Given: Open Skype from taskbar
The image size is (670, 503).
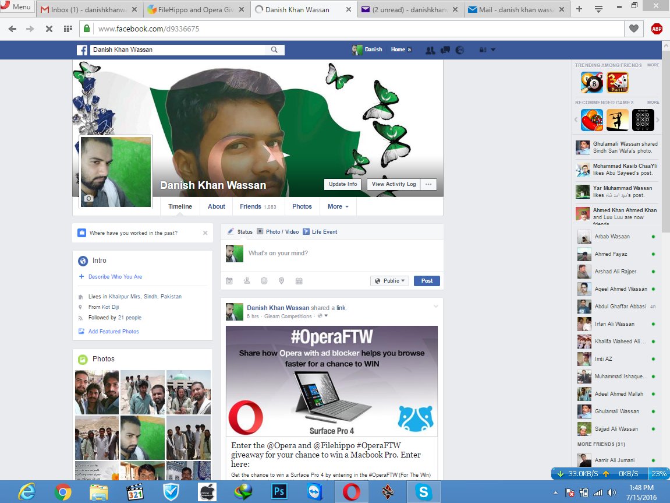Looking at the screenshot, I should (x=423, y=492).
